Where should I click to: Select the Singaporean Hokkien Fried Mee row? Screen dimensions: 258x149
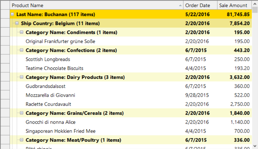[x=131, y=131]
